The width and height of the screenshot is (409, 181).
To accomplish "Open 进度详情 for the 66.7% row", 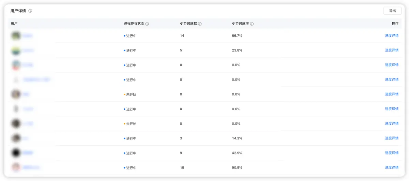I will coord(392,36).
